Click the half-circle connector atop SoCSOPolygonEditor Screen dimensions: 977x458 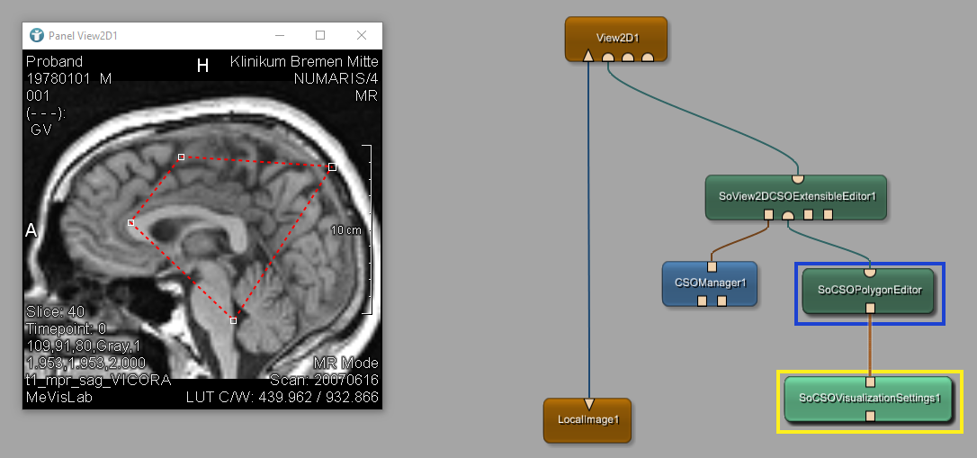tap(870, 271)
